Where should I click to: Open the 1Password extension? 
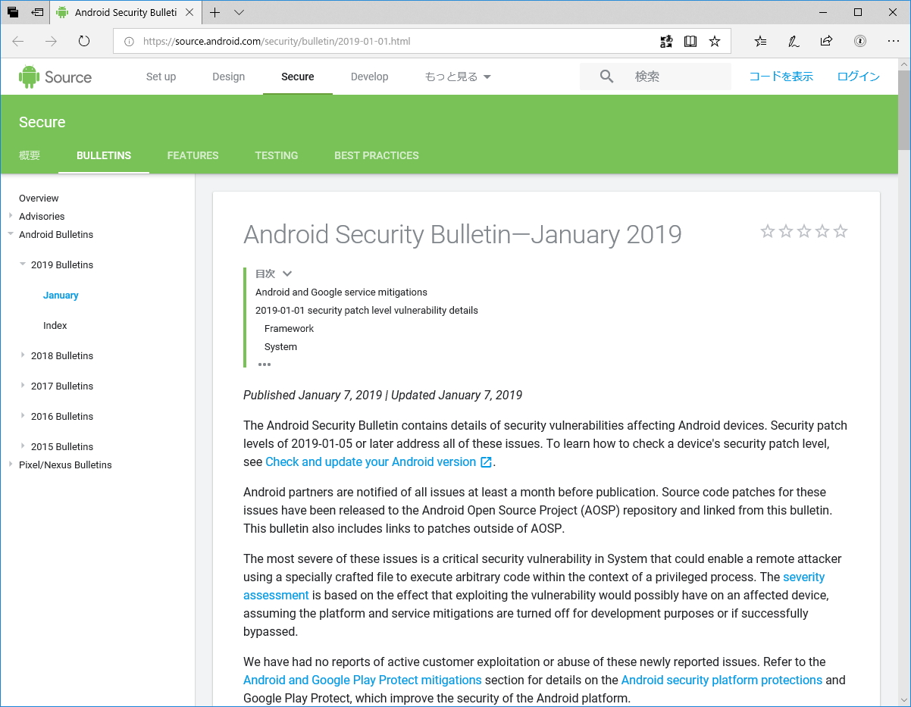click(859, 40)
